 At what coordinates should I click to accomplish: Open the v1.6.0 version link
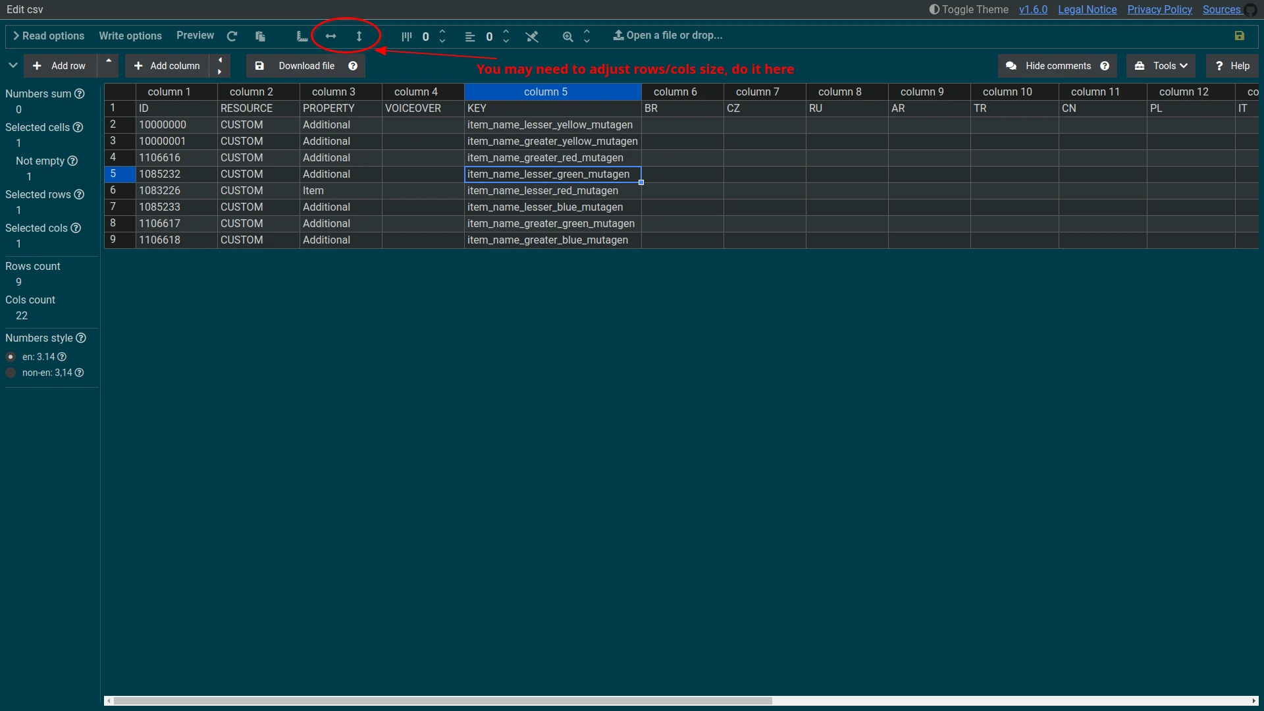pyautogui.click(x=1033, y=9)
